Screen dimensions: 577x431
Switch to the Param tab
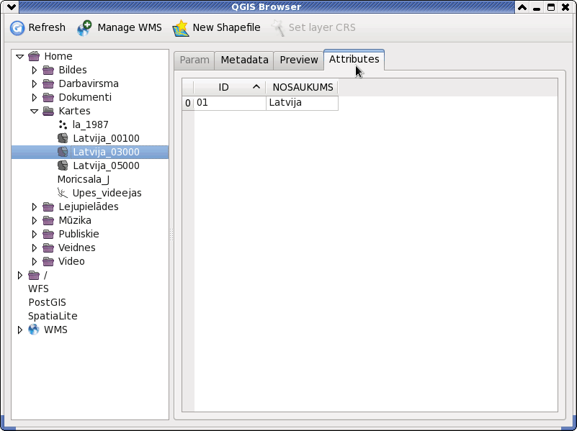[x=194, y=60]
